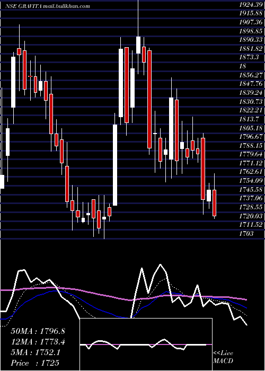Click the 1771.12 price label

(x=251, y=163)
